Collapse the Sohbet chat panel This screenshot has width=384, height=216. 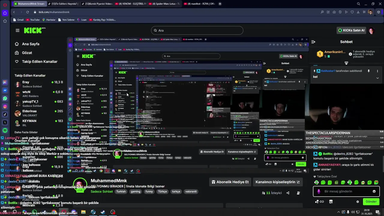point(313,42)
